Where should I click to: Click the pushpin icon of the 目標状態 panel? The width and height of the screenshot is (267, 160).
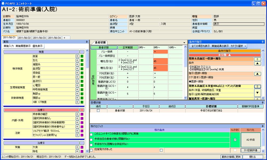pos(262,102)
